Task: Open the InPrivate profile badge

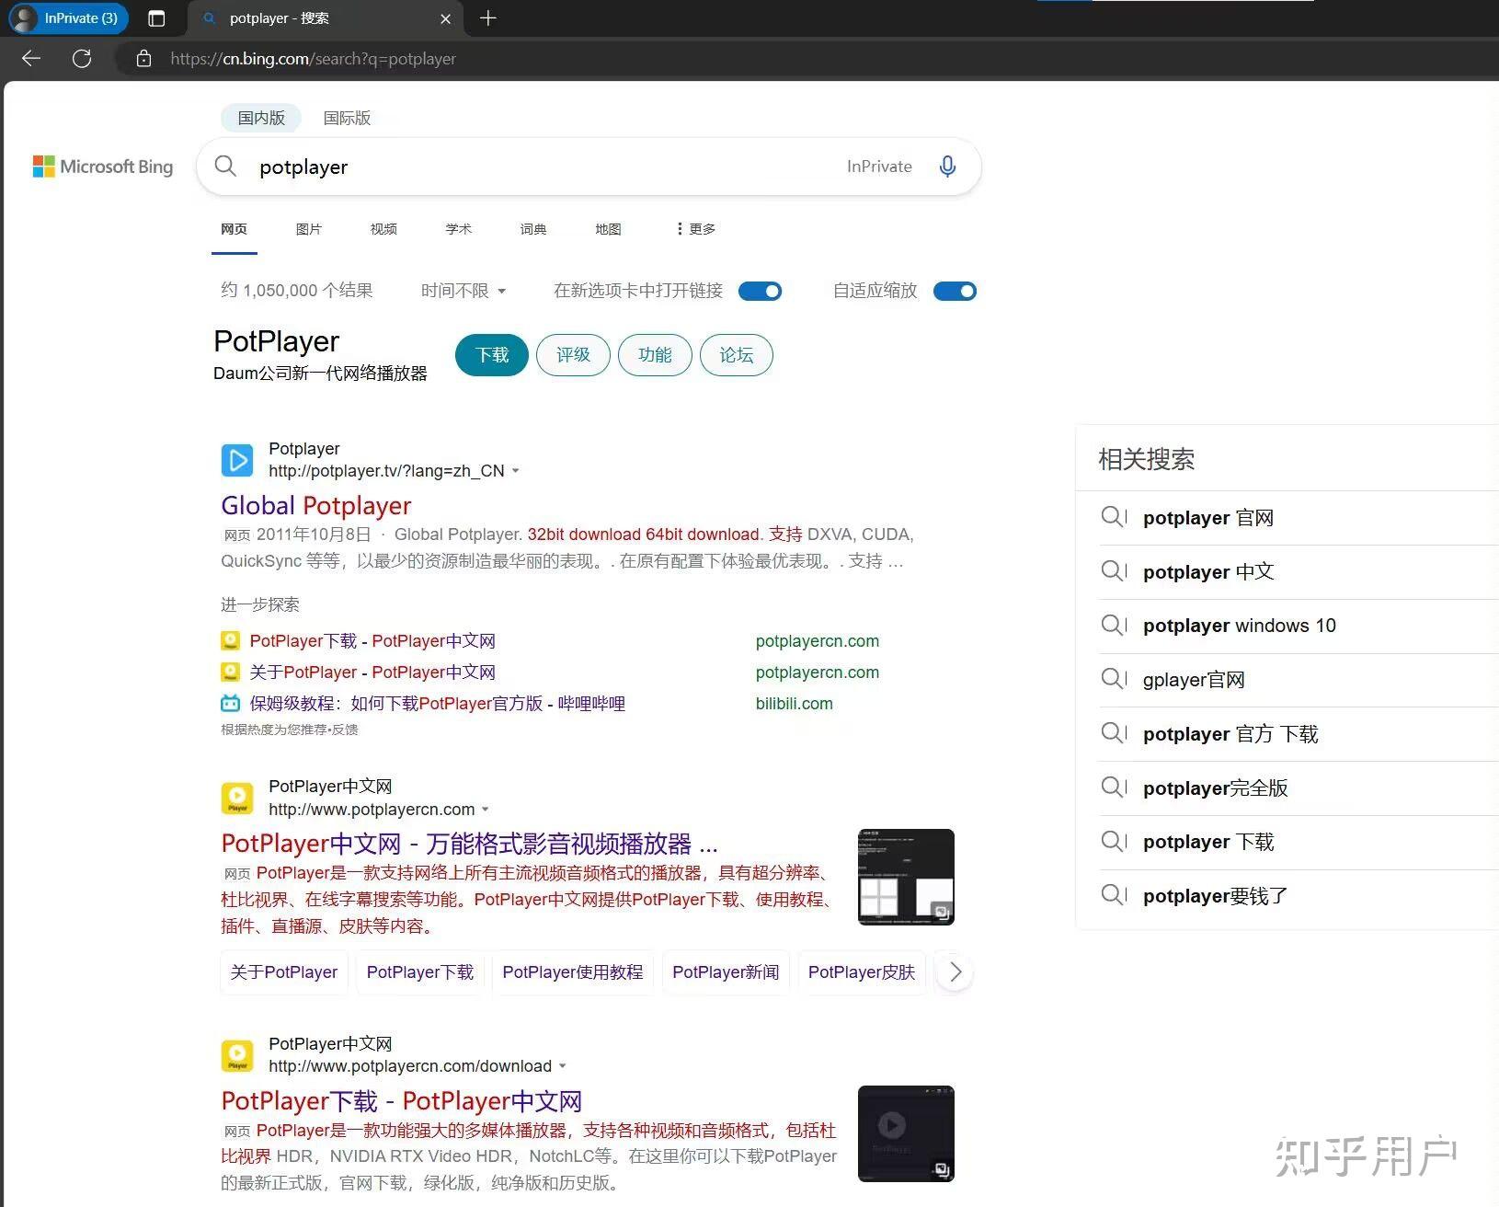Action: pyautogui.click(x=68, y=18)
